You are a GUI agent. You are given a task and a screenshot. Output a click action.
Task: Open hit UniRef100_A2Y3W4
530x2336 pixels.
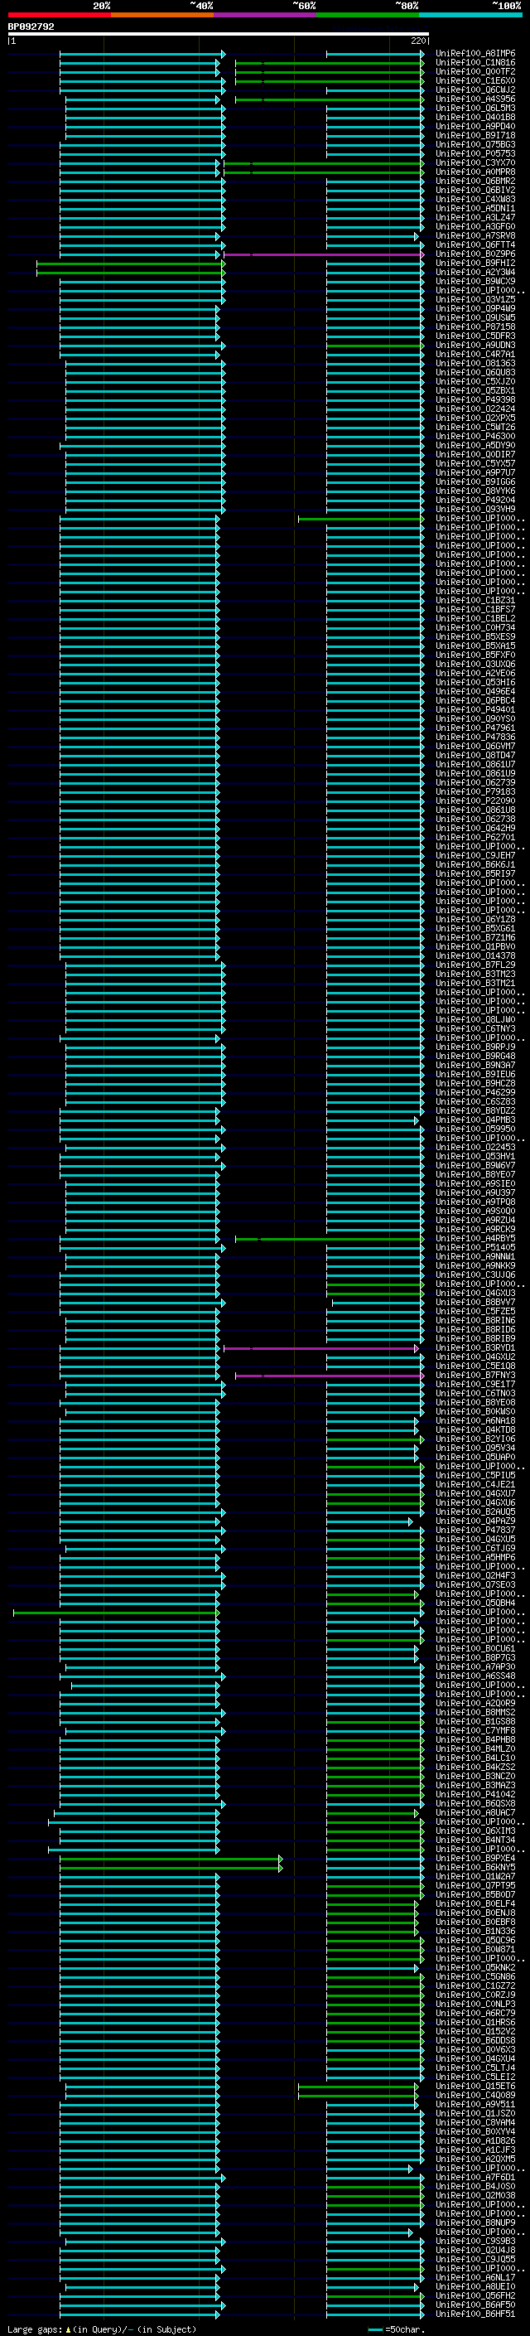coord(475,272)
